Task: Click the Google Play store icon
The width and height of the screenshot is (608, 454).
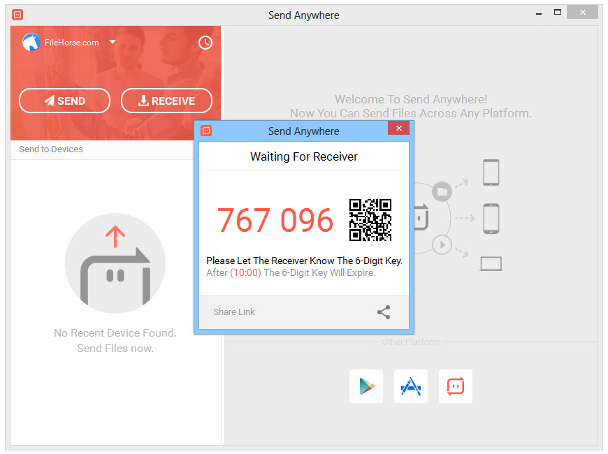Action: [366, 386]
